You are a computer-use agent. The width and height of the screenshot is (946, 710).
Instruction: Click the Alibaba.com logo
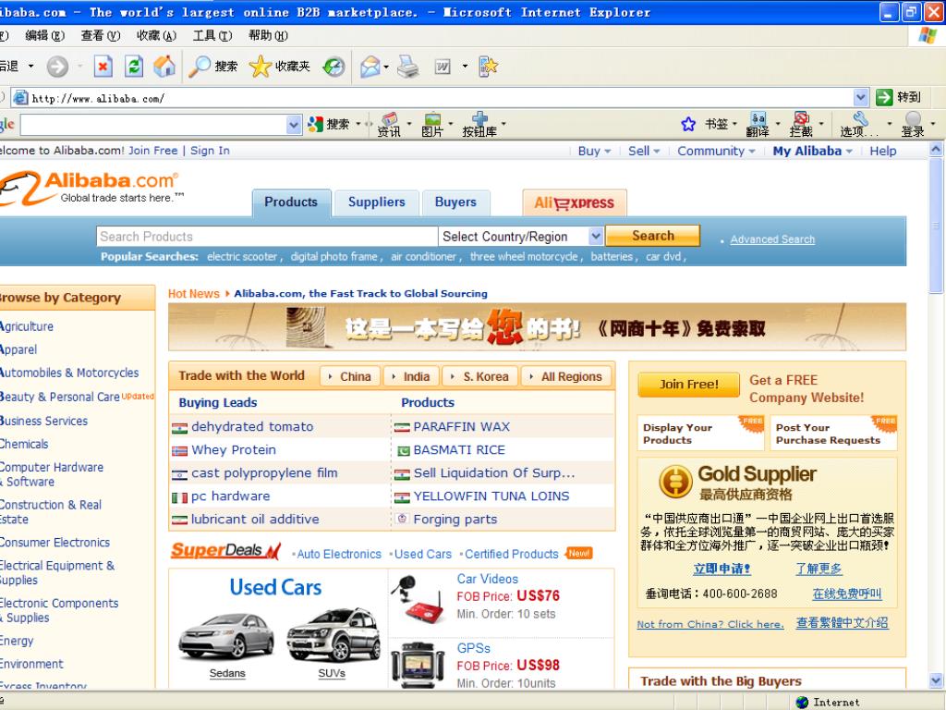click(90, 188)
